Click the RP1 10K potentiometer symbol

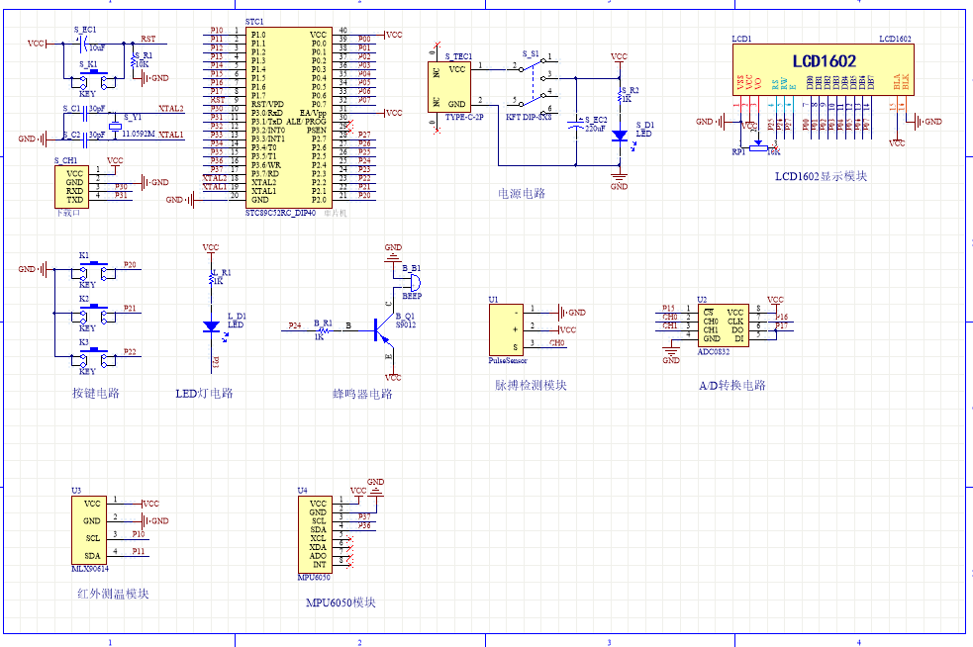coord(758,147)
